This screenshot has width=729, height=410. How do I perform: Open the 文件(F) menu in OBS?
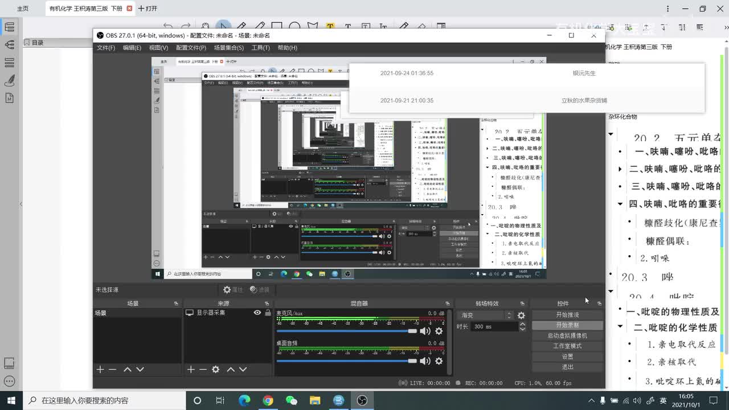(x=106, y=48)
